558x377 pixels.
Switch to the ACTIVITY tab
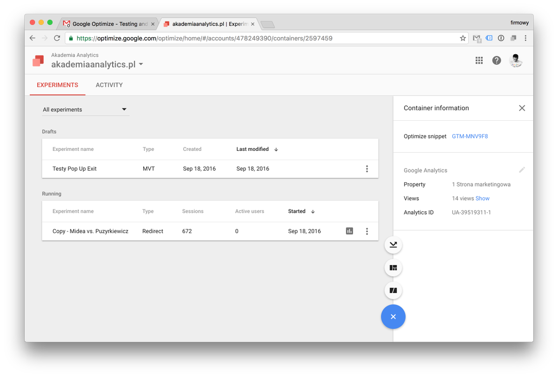pyautogui.click(x=109, y=85)
